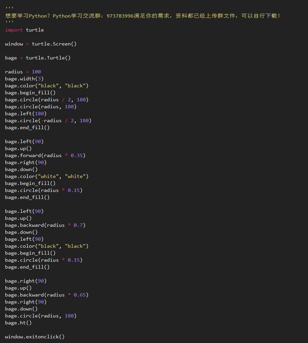The image size is (308, 343).
Task: Click the bage.width(3) line
Action: [24, 79]
